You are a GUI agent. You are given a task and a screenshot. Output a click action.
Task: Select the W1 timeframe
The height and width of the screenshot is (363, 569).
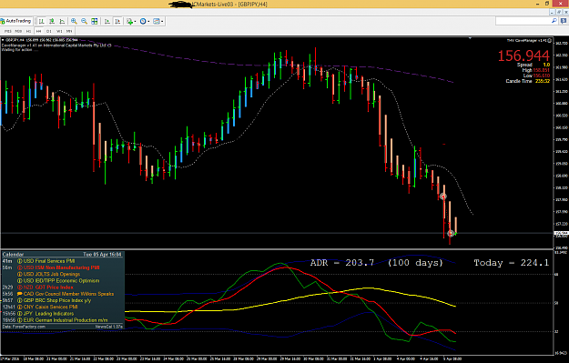coord(59,31)
